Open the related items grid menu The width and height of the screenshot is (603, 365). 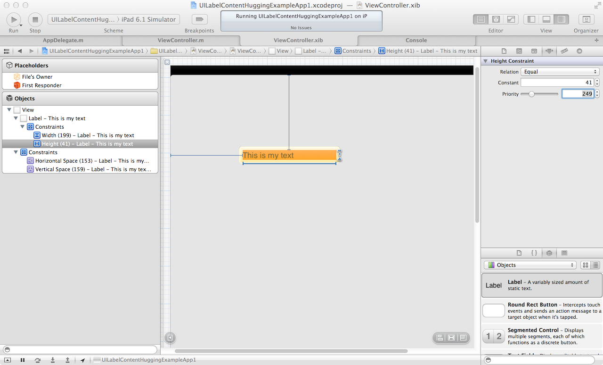7,51
